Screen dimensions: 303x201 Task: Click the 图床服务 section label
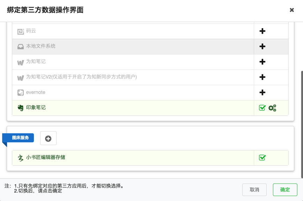(x=20, y=138)
